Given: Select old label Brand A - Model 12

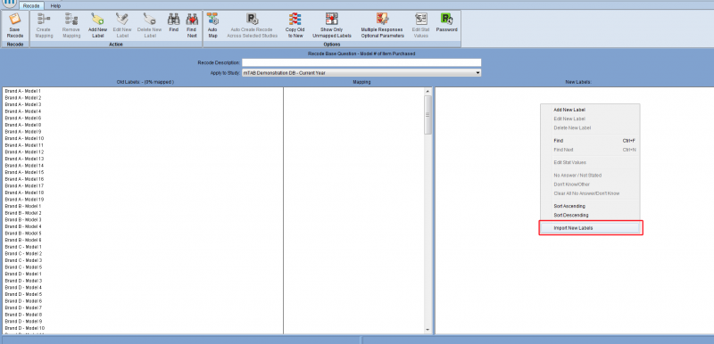Looking at the screenshot, I should point(24,152).
